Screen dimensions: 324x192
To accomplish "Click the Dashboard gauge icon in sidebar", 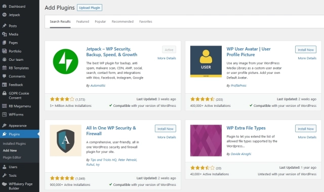I will pyautogui.click(x=5, y=6).
